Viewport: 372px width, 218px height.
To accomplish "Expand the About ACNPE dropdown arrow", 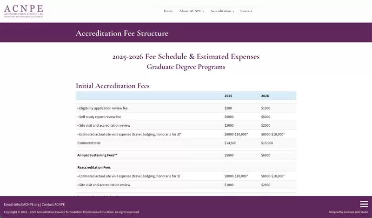I will click(x=204, y=11).
